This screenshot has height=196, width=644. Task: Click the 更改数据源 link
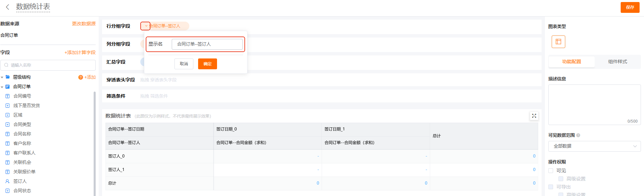tap(84, 24)
